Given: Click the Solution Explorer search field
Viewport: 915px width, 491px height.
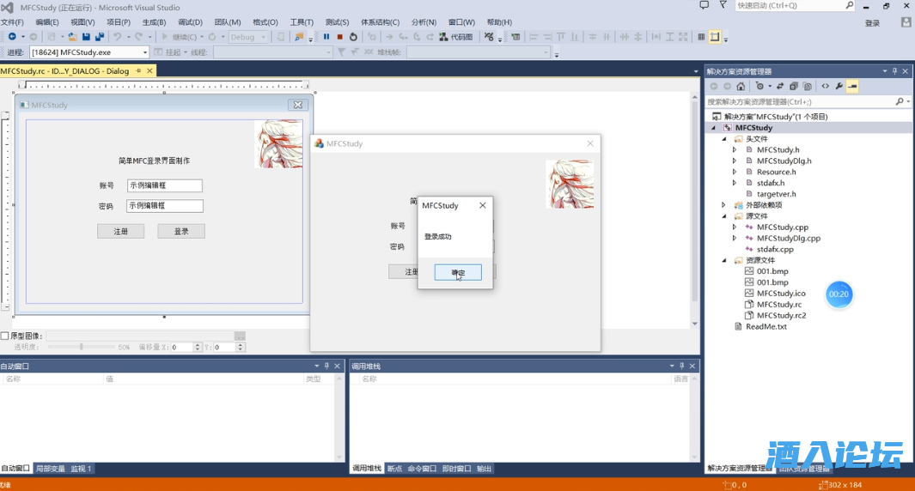Looking at the screenshot, I should point(799,101).
